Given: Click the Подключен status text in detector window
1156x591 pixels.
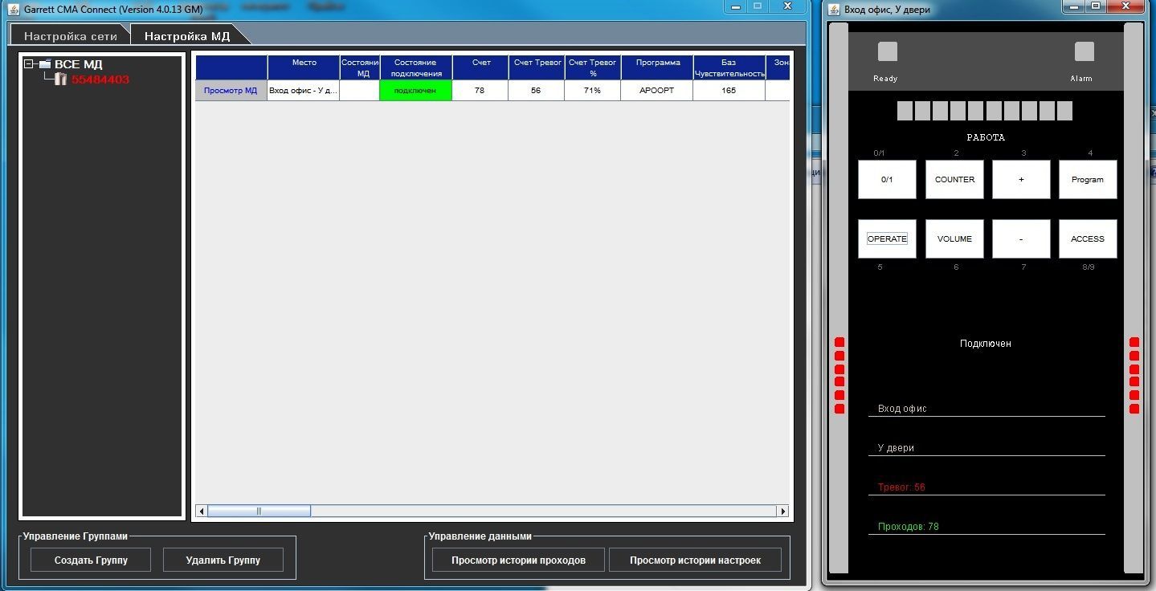Looking at the screenshot, I should [x=986, y=344].
